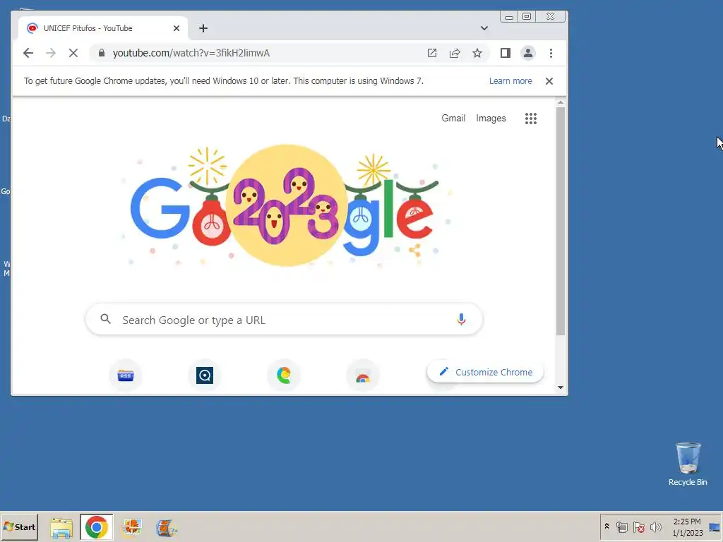Click the vertical scrollbar thumb

(x=560, y=221)
